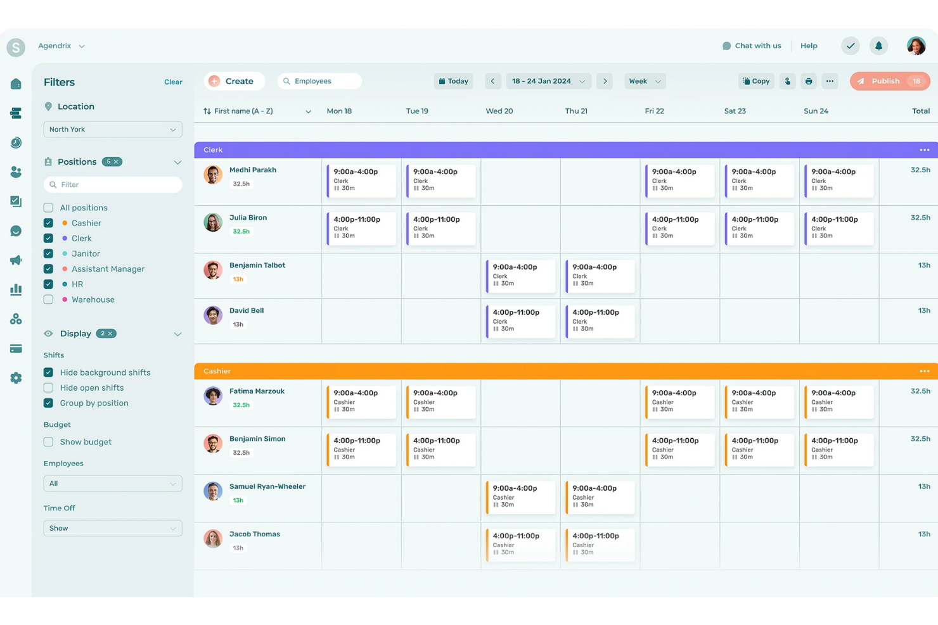938x625 pixels.
Task: Click the Today button
Action: pyautogui.click(x=453, y=81)
